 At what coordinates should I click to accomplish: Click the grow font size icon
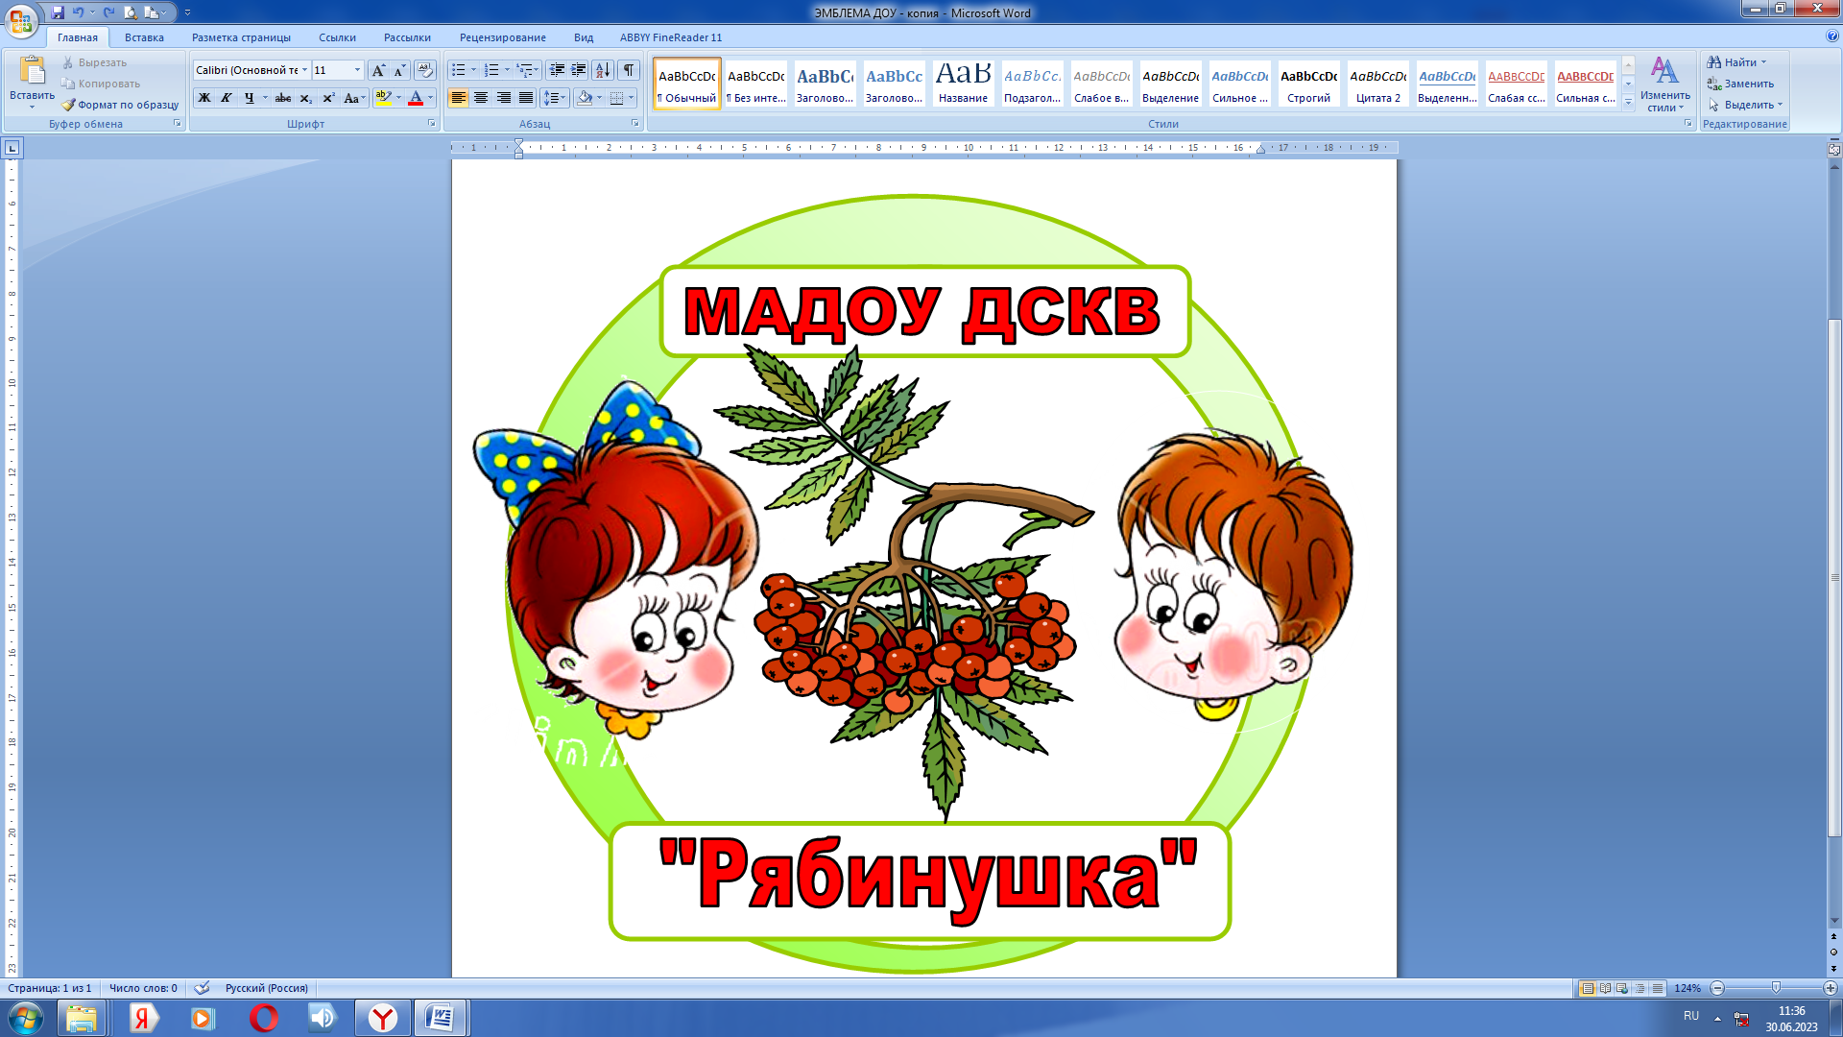(x=378, y=70)
